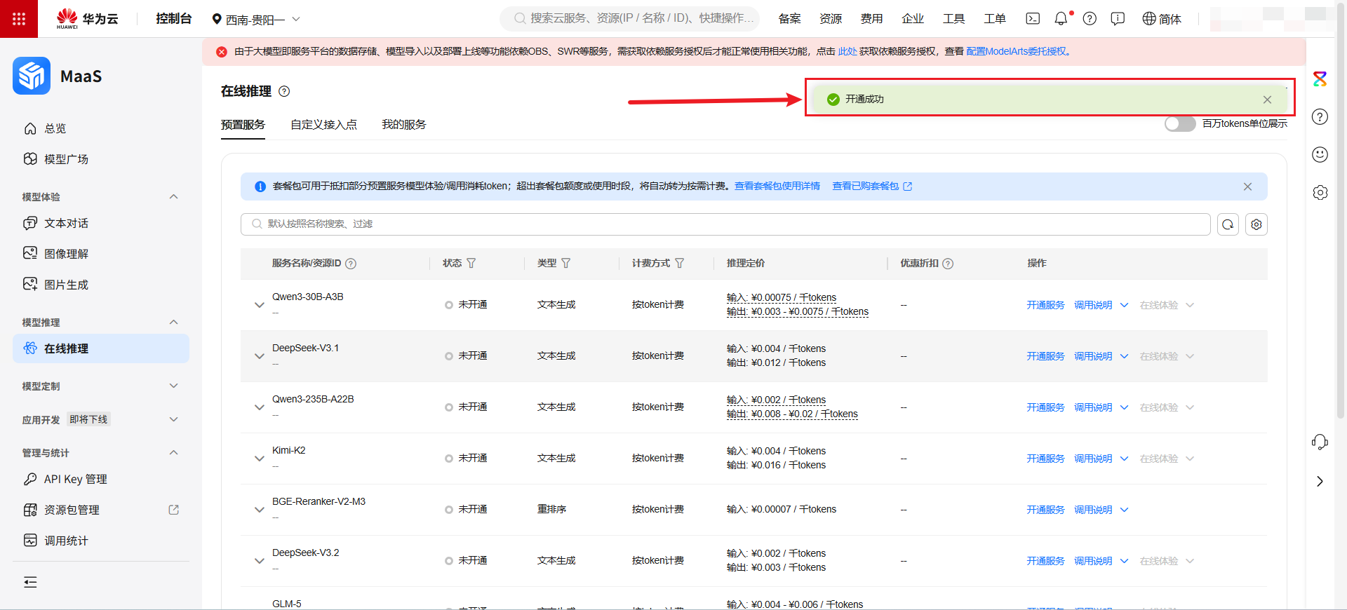Viewport: 1347px width, 610px height.
Task: Click the 此处 authorization link
Action: click(847, 51)
